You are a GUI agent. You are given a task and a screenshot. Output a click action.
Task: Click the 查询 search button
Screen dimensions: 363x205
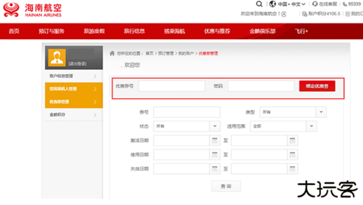pos(225,186)
